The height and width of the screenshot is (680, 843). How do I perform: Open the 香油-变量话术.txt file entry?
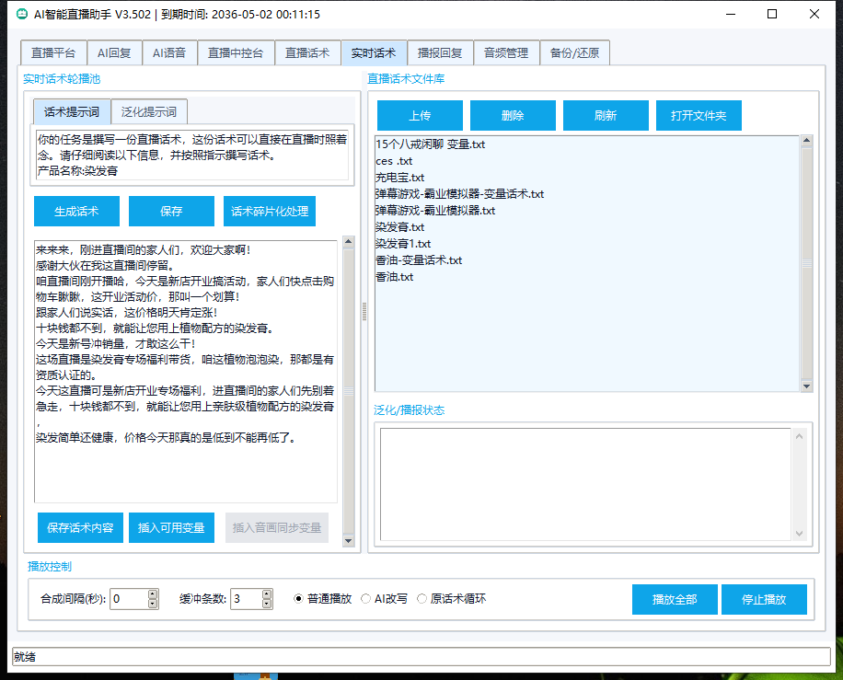coord(419,260)
